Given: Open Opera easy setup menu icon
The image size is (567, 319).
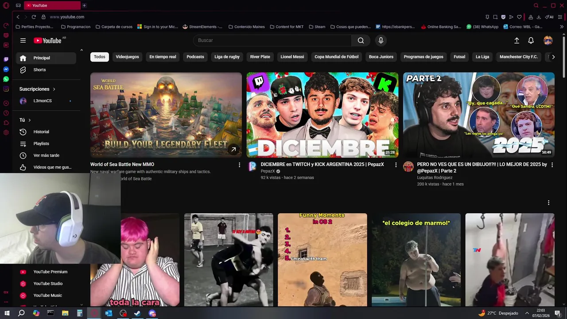Looking at the screenshot, I should pos(561,17).
